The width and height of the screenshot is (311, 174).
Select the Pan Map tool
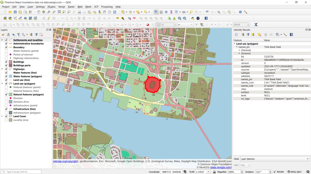[39, 12]
